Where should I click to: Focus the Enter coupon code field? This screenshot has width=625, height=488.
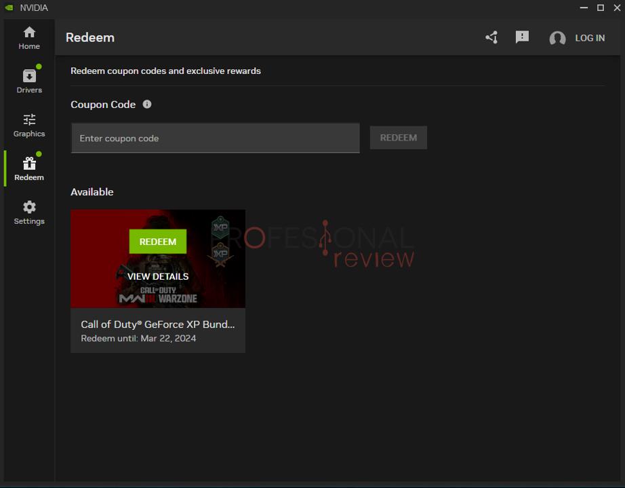(x=216, y=138)
